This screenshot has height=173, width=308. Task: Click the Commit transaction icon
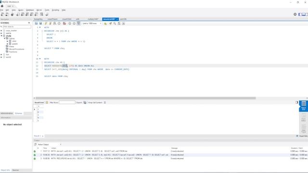tap(70, 24)
